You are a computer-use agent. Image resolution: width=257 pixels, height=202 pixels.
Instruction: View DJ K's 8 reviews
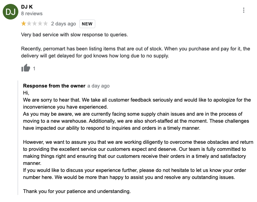point(32,13)
